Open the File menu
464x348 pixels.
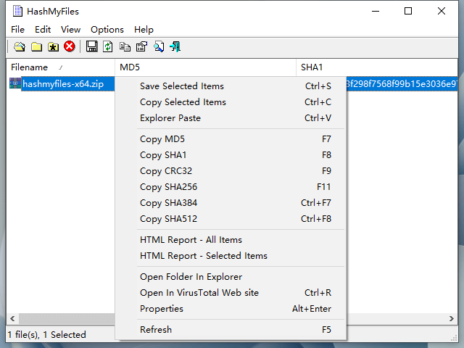[x=17, y=30]
